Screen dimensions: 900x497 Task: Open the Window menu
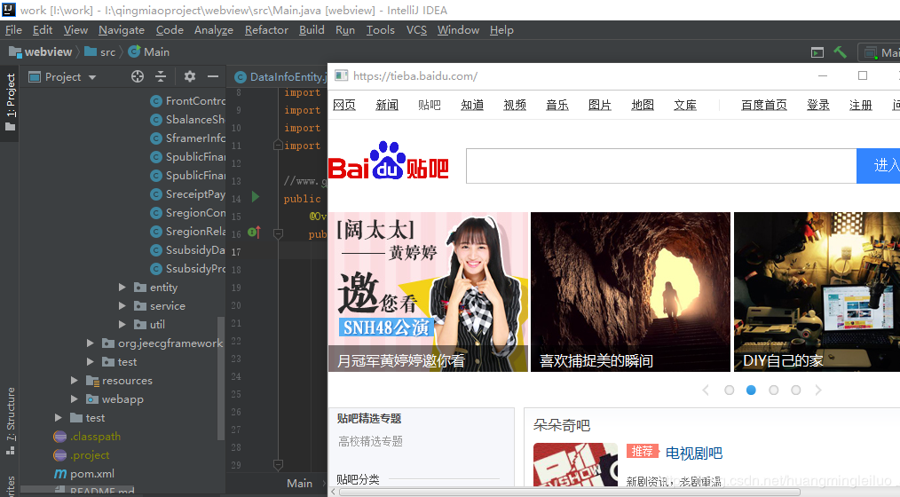tap(458, 30)
